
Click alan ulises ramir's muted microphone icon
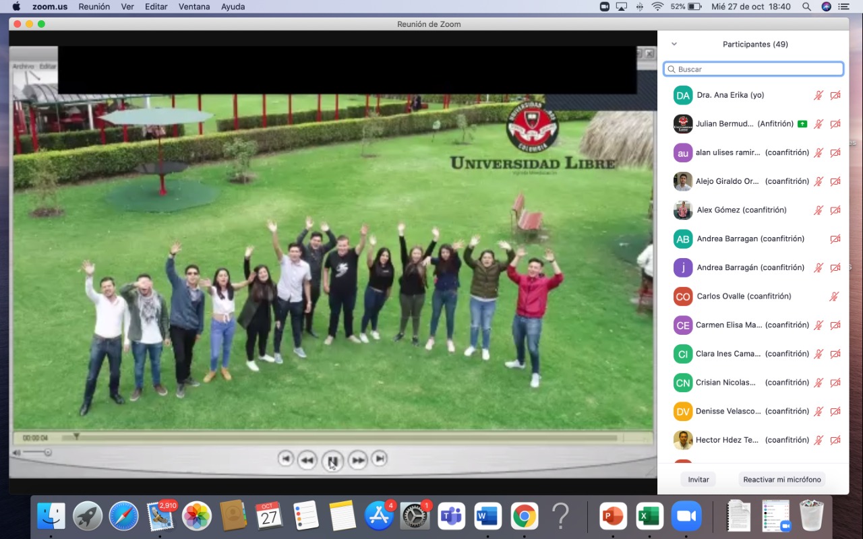(x=819, y=153)
